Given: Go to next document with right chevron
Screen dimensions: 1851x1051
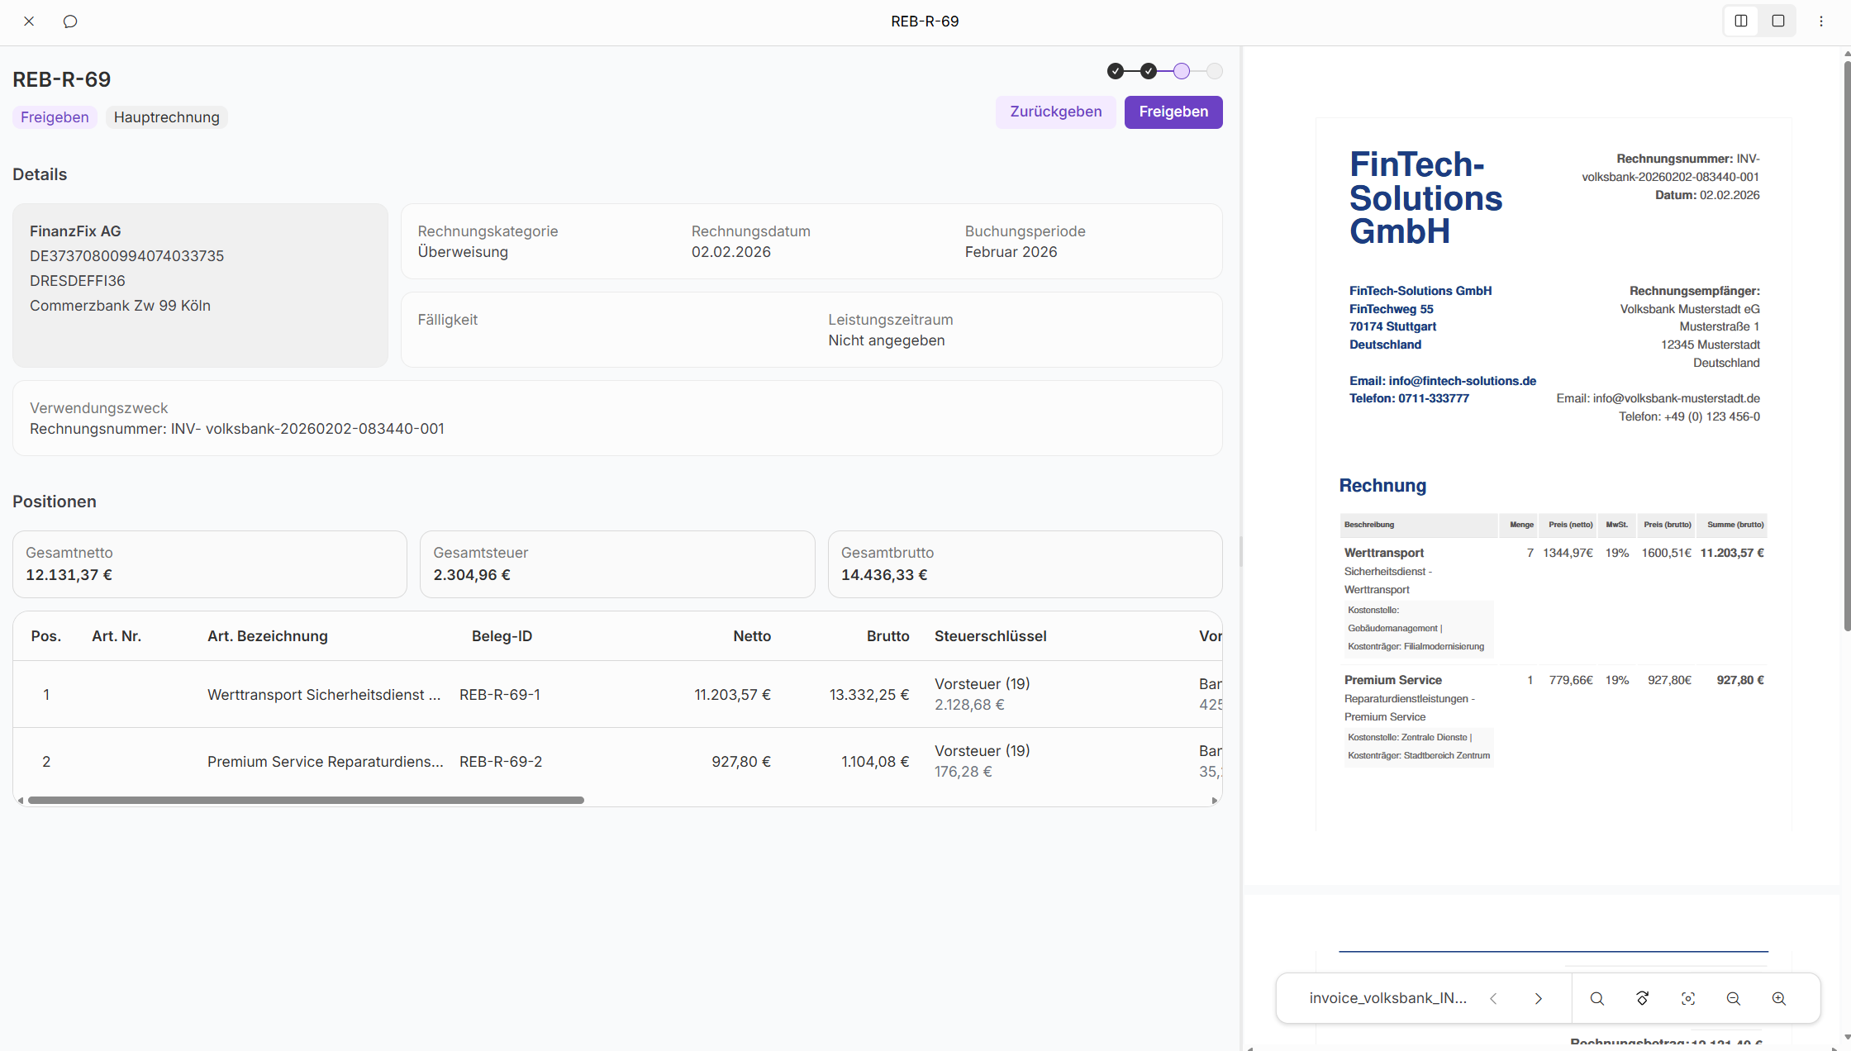Looking at the screenshot, I should coord(1538,998).
